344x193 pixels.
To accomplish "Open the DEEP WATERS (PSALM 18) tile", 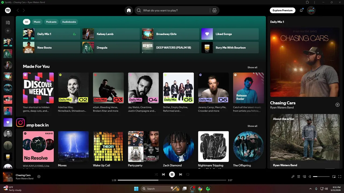I will pyautogui.click(x=171, y=47).
